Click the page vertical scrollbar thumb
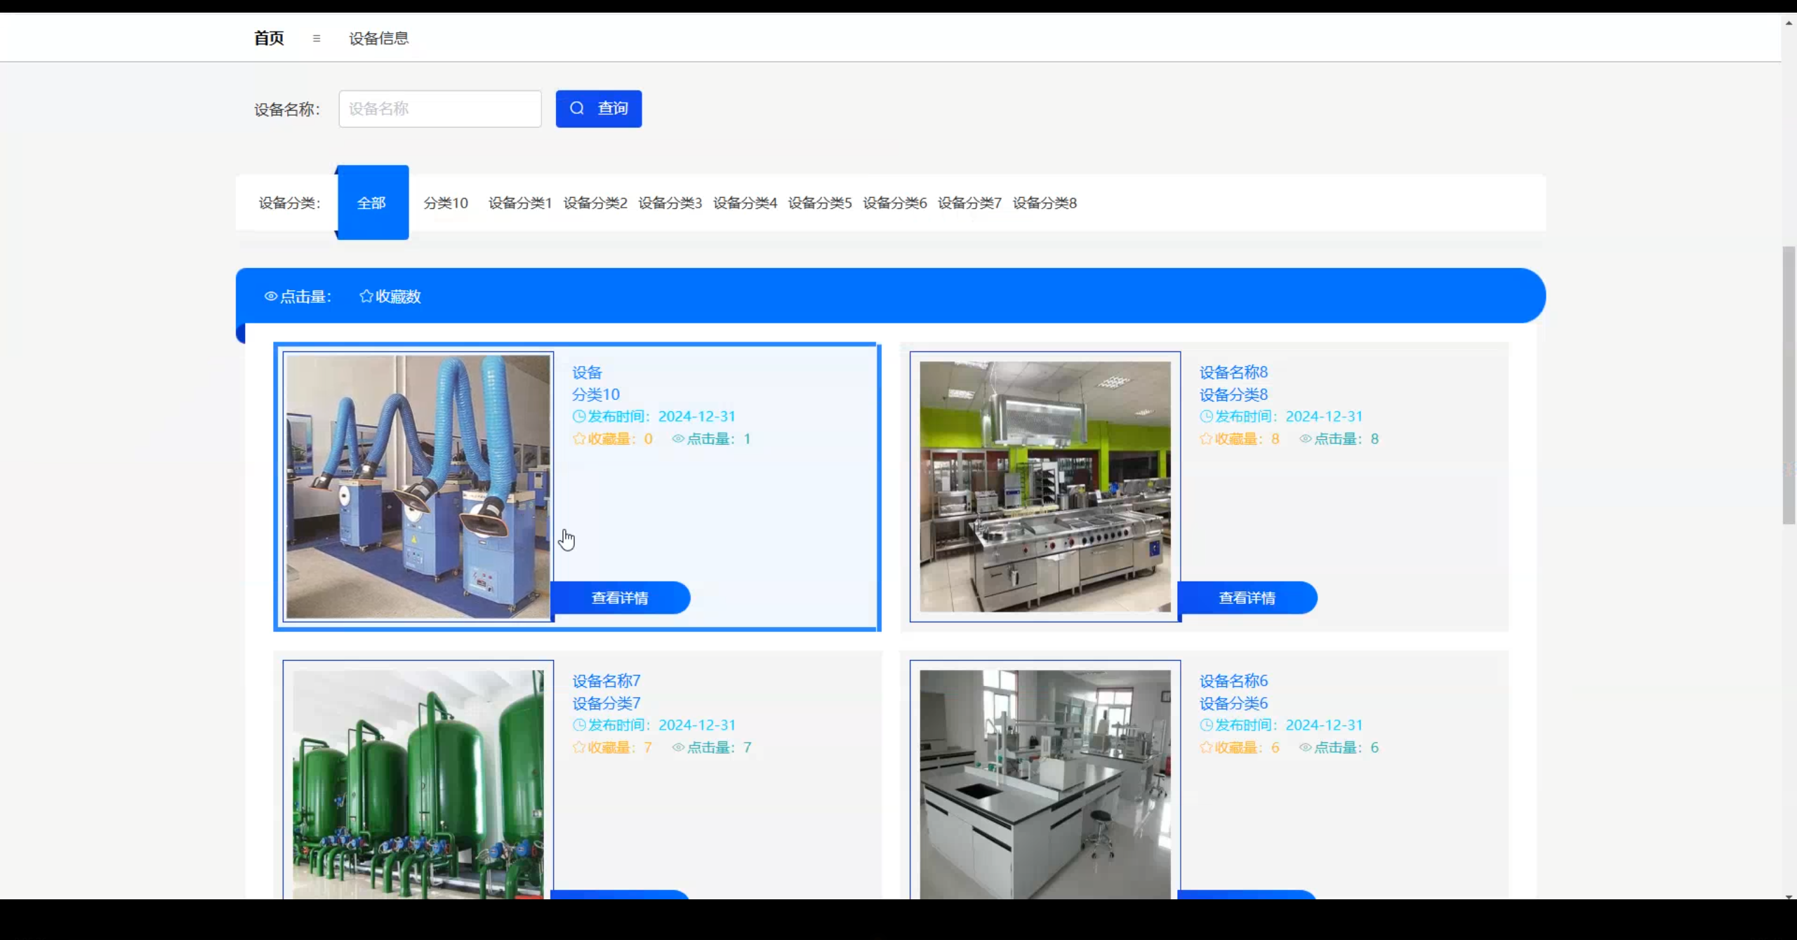This screenshot has width=1797, height=940. tap(1789, 384)
